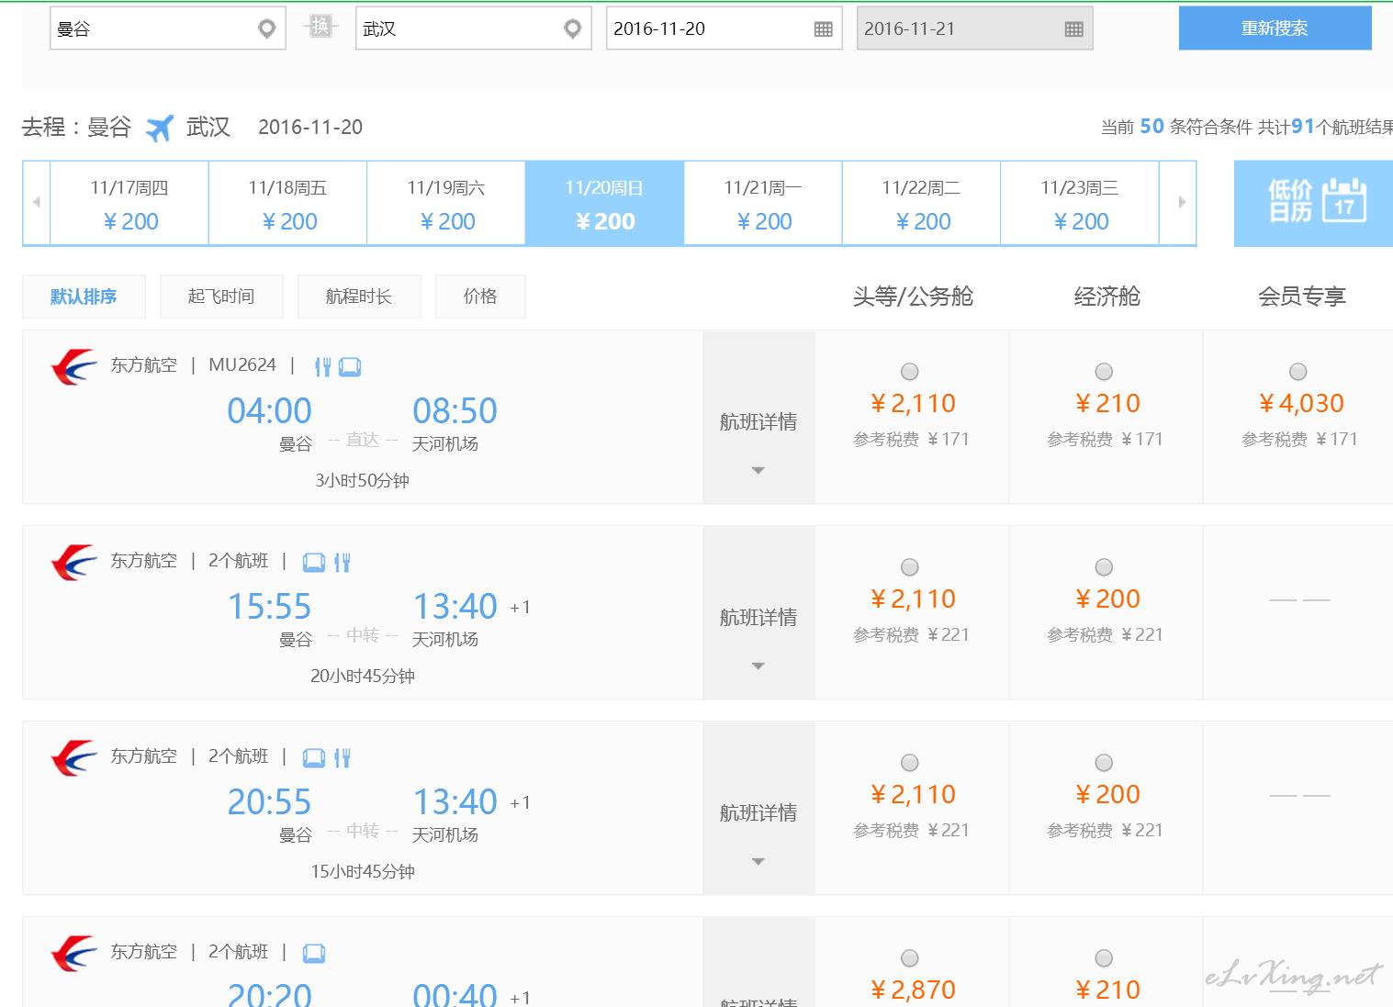Edit the departure date field 2016-11-20
The width and height of the screenshot is (1393, 1007).
(x=725, y=28)
